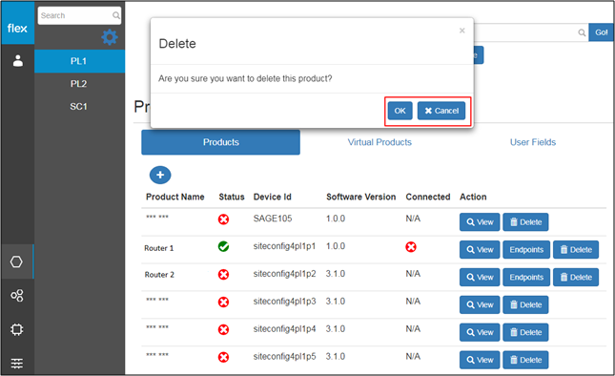Switch to the Virtual Products tab
Viewport: 615px width, 376px height.
tap(379, 142)
